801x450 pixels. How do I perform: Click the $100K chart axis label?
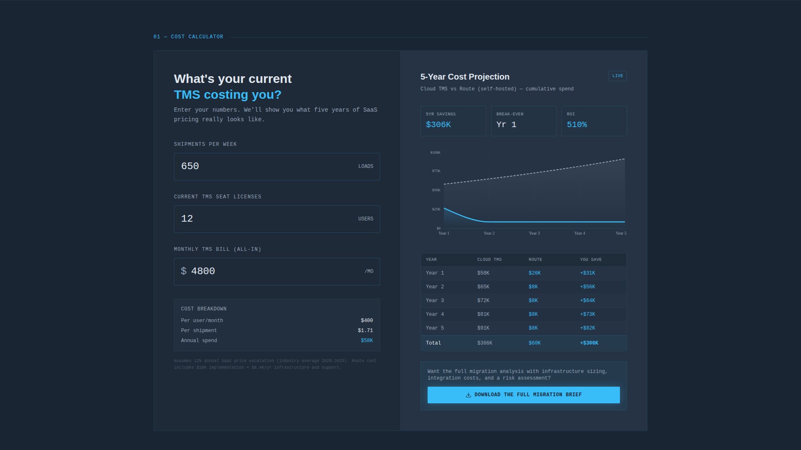pos(435,152)
